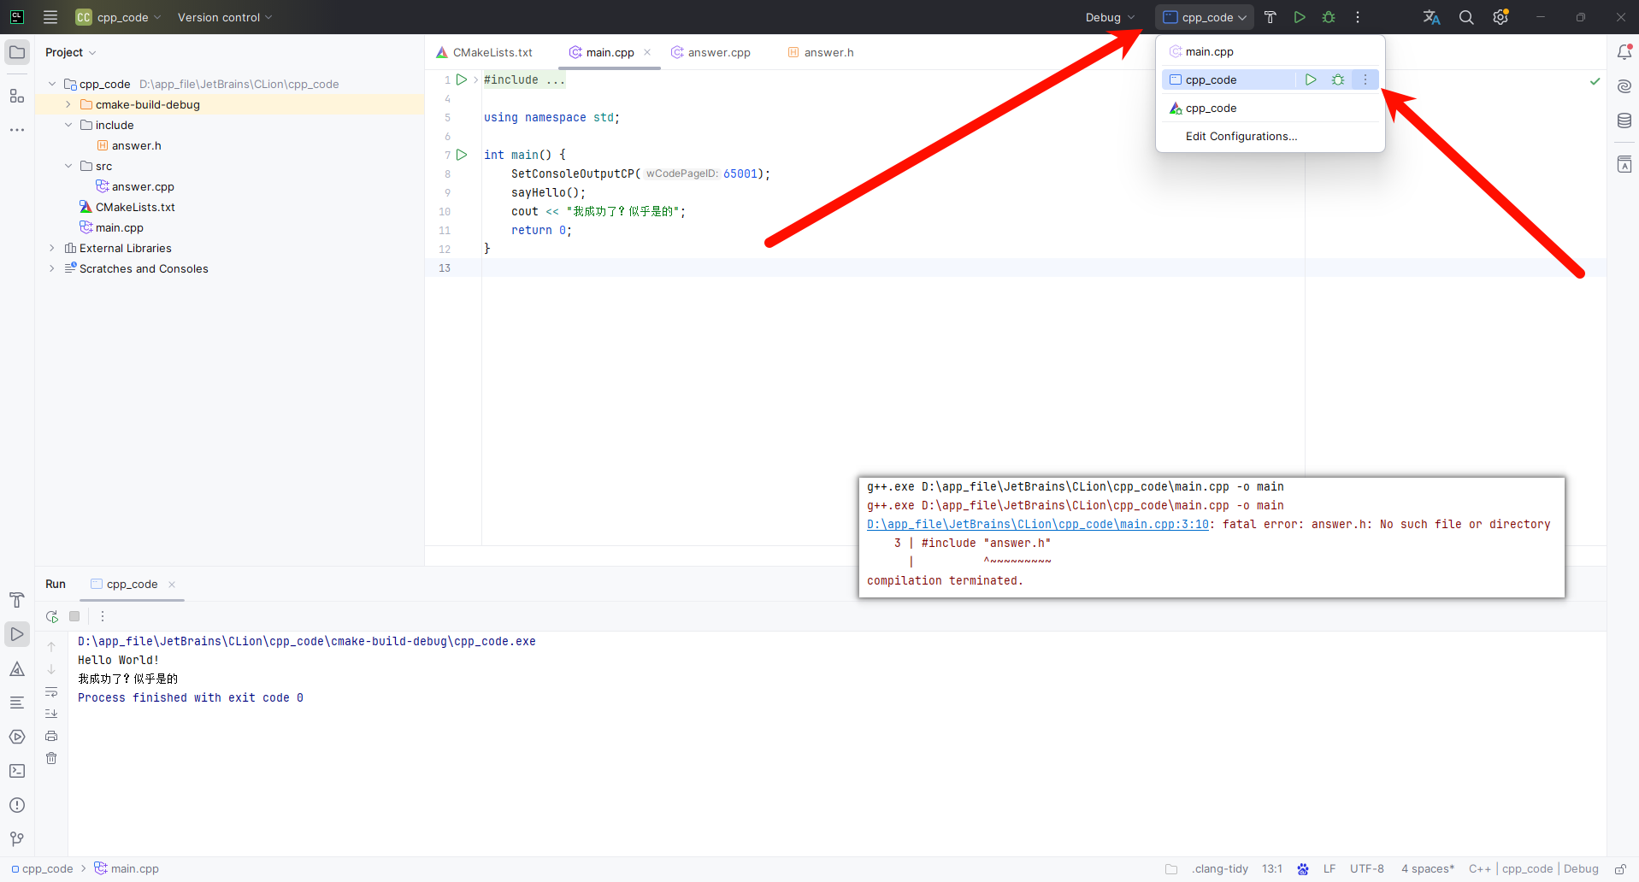Select answer.cpp under the src folder

coord(142,186)
